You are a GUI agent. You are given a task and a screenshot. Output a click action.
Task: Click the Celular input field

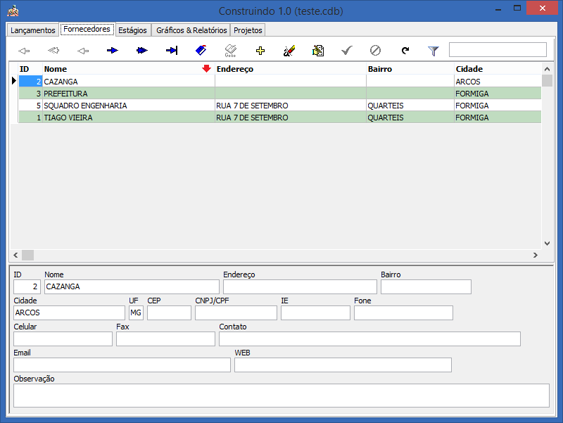(63, 339)
